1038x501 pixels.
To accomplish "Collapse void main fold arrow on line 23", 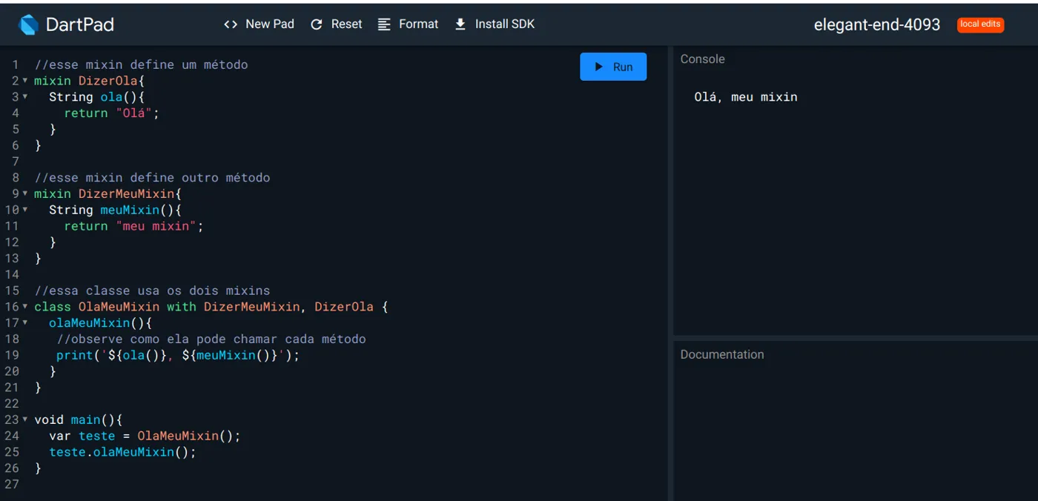I will click(x=25, y=419).
